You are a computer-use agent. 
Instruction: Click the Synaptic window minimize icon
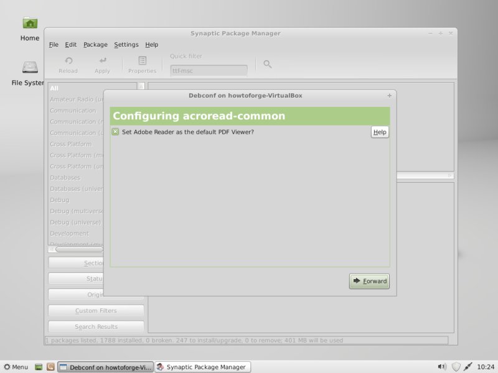point(430,34)
